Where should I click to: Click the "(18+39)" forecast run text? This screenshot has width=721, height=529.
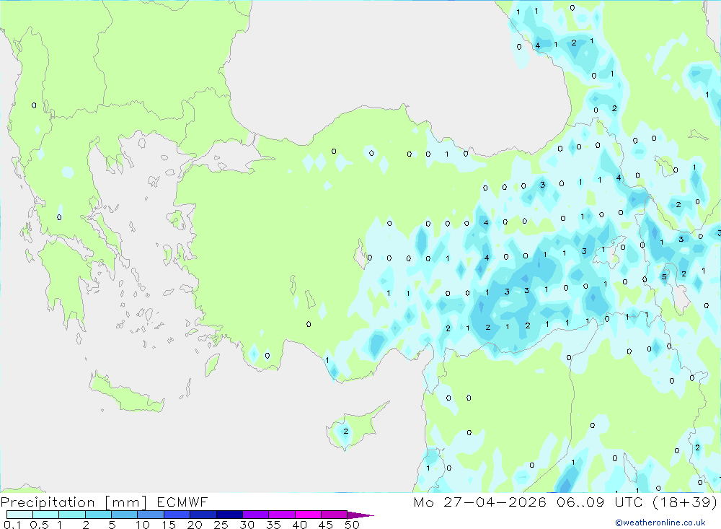click(x=685, y=502)
